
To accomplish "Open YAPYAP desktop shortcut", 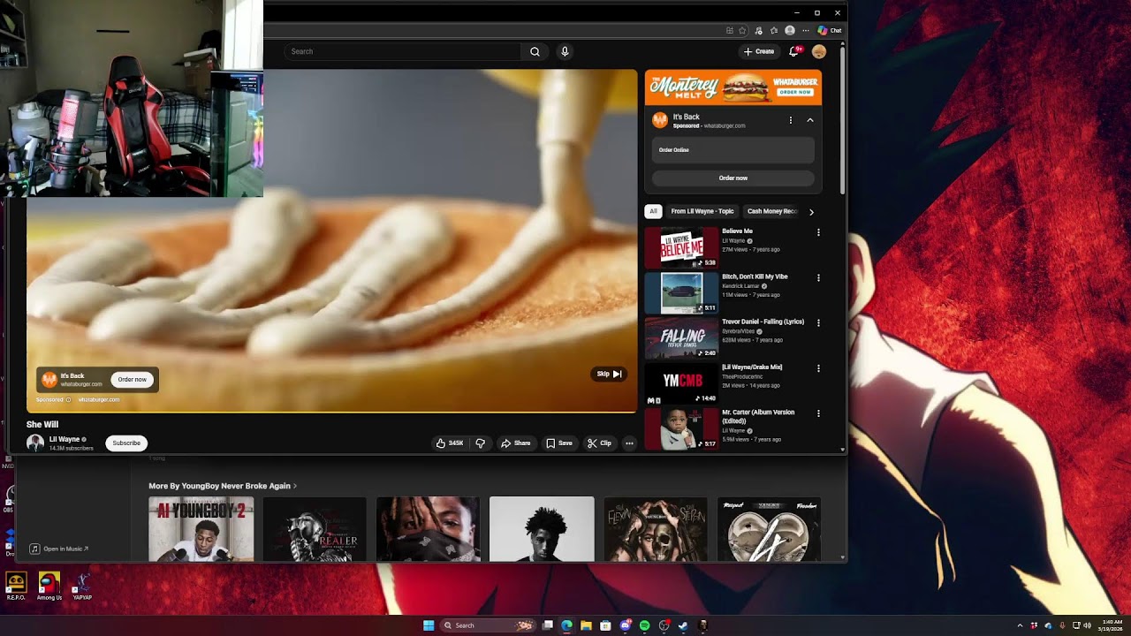I will point(82,586).
